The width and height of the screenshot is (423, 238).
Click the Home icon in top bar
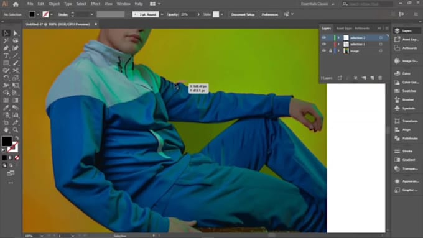point(16,4)
